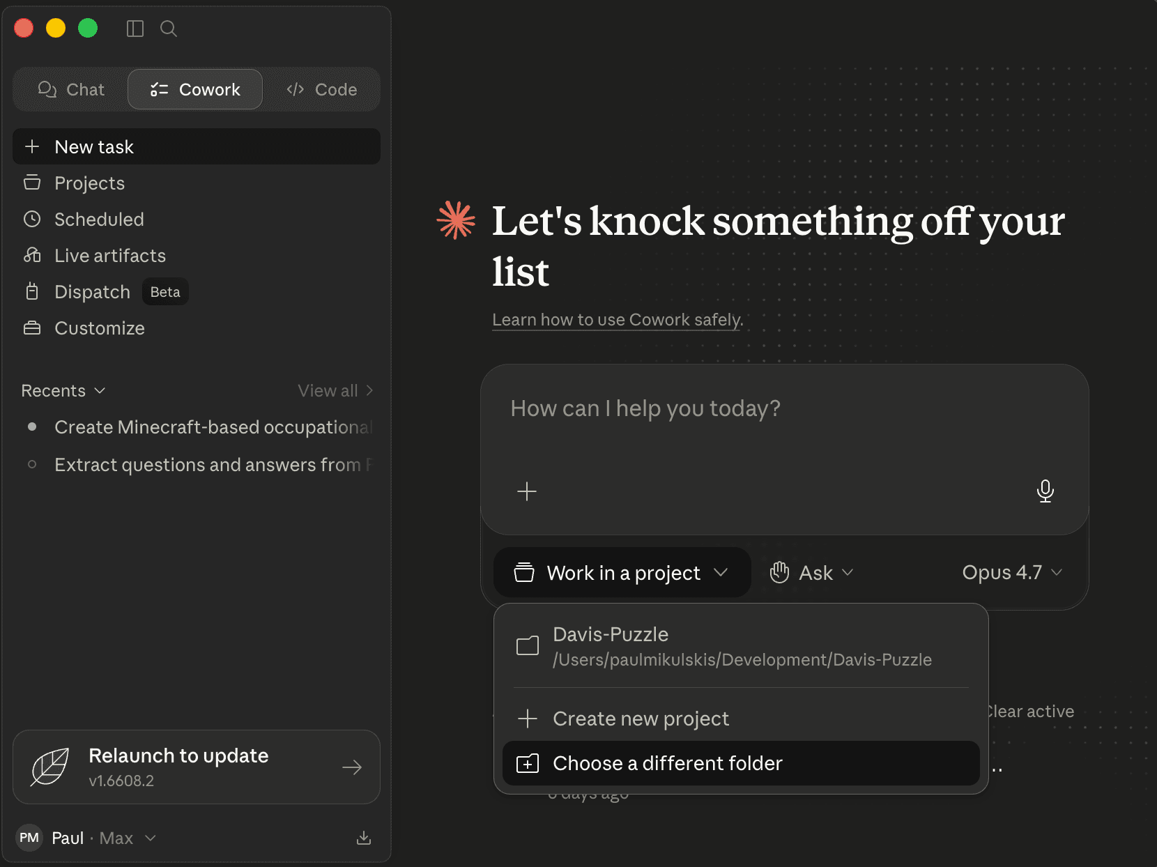Open Create Minecraft-based occupational task
Image resolution: width=1157 pixels, height=867 pixels.
[x=197, y=427]
